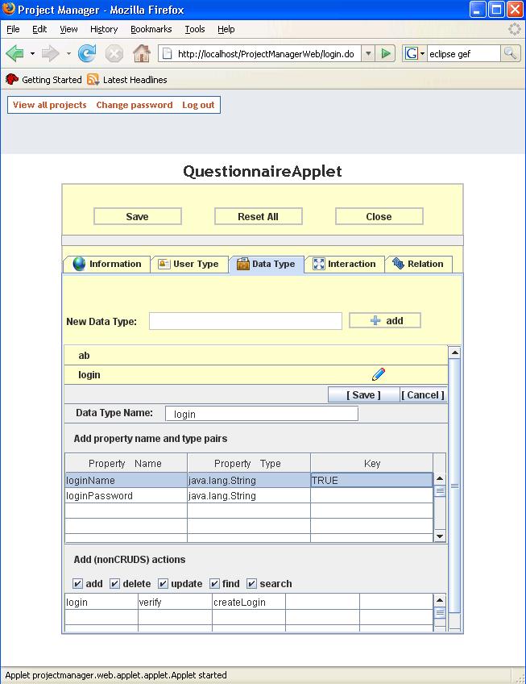Open the forward button history dropdown
This screenshot has width=526, height=684.
[68, 54]
